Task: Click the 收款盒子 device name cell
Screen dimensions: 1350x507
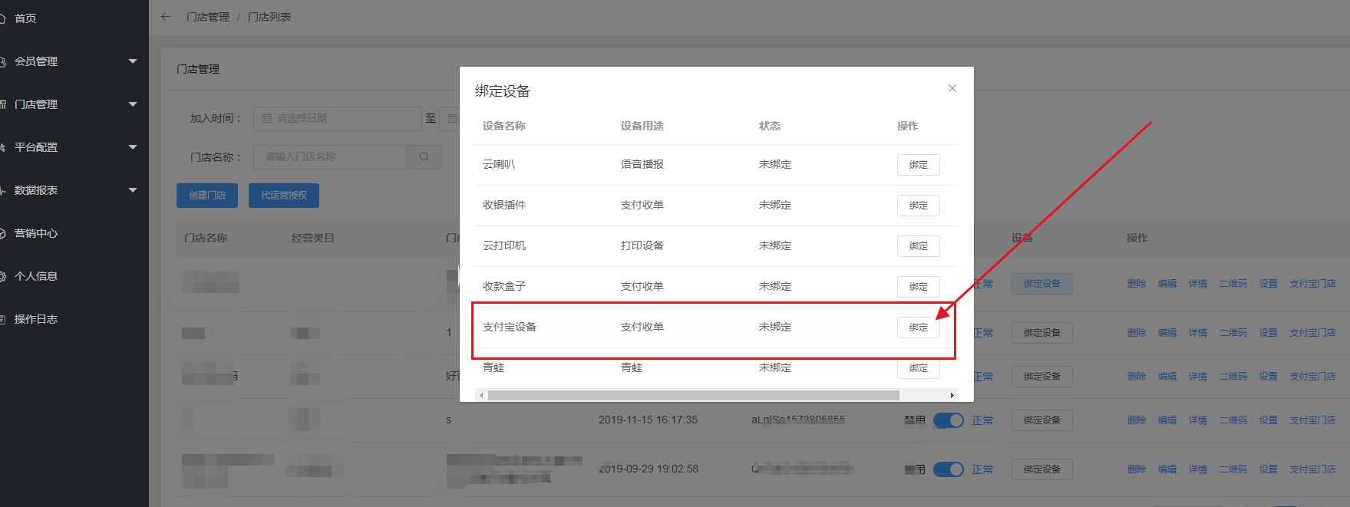Action: point(504,286)
